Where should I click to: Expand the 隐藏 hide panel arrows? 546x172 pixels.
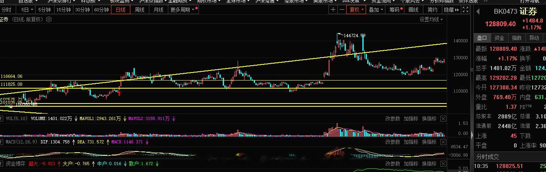[x=451, y=10]
